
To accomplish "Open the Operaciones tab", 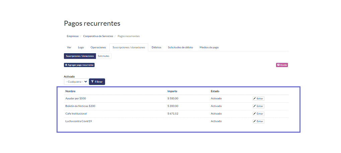I will pyautogui.click(x=98, y=47).
